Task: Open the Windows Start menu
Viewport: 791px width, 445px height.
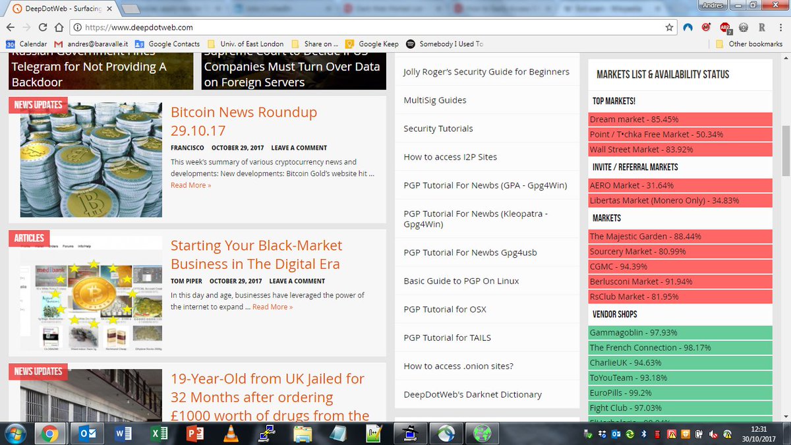Action: pyautogui.click(x=15, y=434)
